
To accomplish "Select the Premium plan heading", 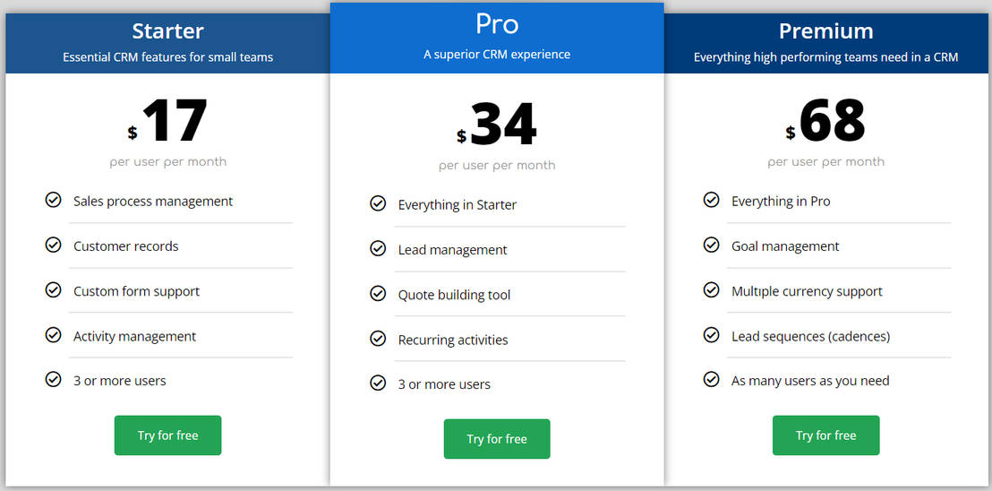I will point(825,30).
